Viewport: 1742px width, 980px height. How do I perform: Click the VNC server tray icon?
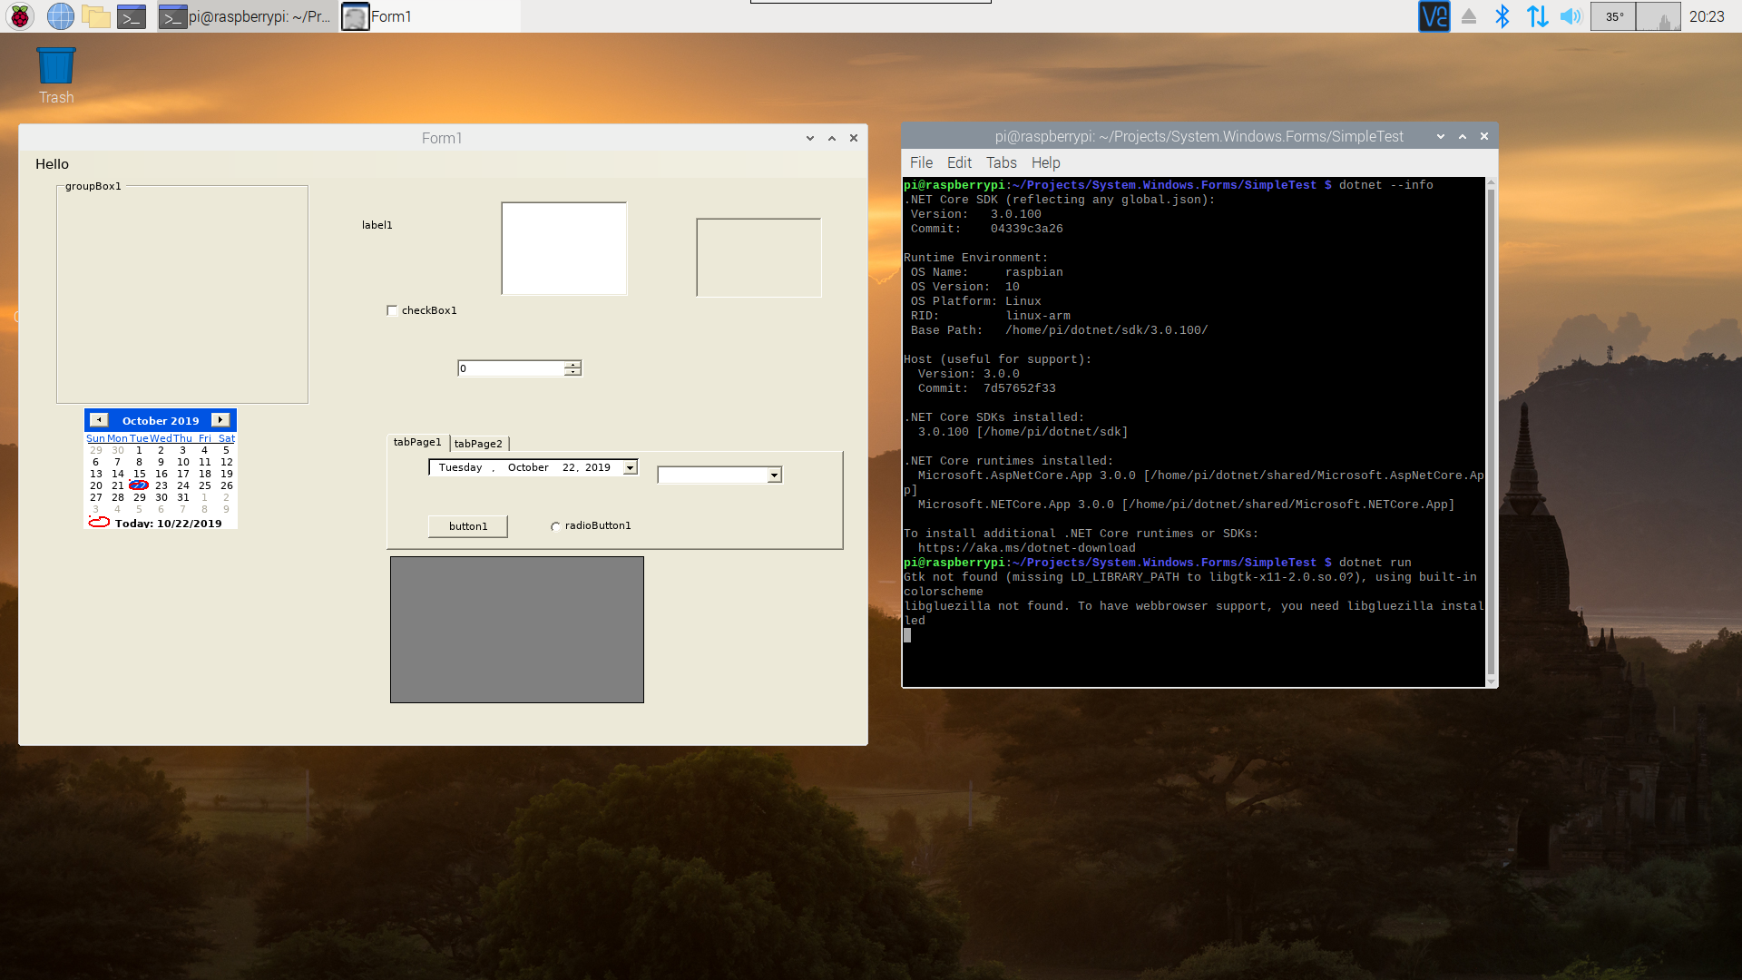click(1434, 16)
